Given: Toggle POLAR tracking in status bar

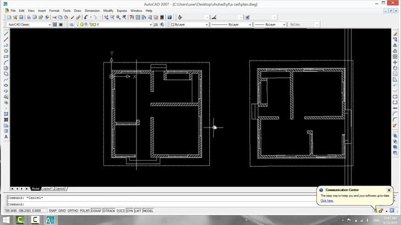Looking at the screenshot, I should (x=85, y=211).
